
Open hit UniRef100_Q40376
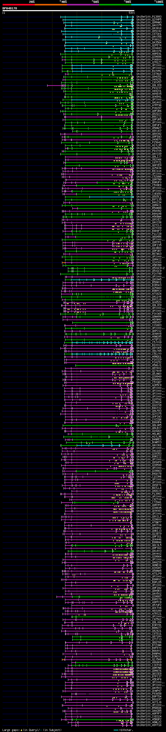pos(149,51)
